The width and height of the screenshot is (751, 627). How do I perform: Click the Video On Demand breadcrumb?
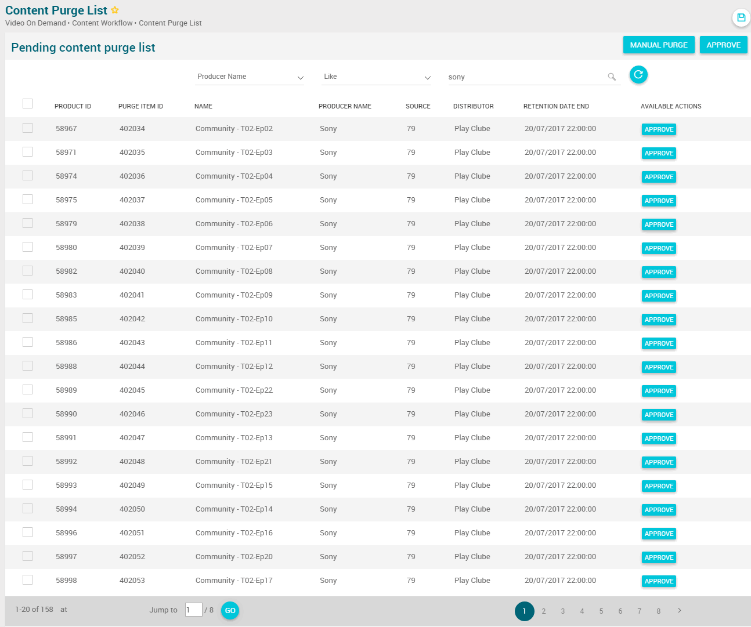pyautogui.click(x=35, y=23)
